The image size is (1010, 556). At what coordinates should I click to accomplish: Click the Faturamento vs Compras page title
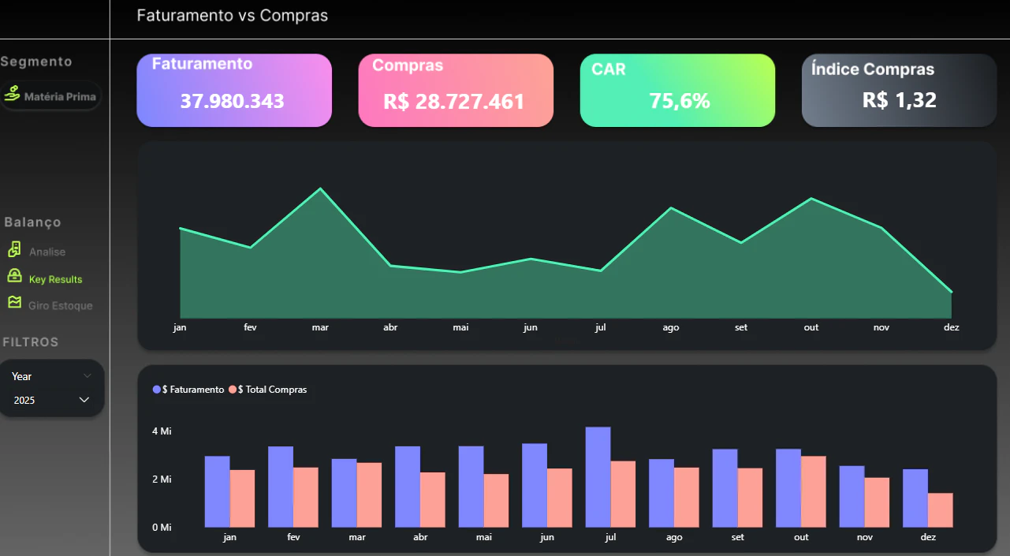tap(232, 15)
